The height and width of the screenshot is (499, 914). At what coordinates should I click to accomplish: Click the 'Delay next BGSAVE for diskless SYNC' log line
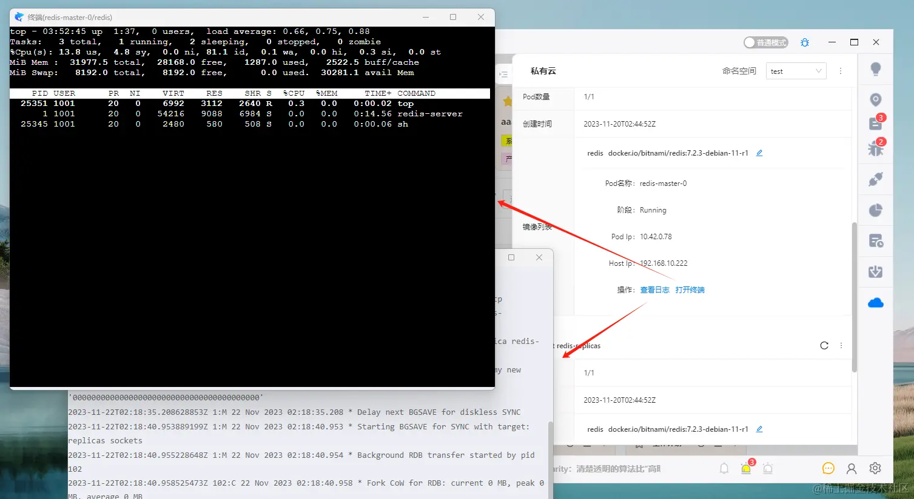click(294, 412)
